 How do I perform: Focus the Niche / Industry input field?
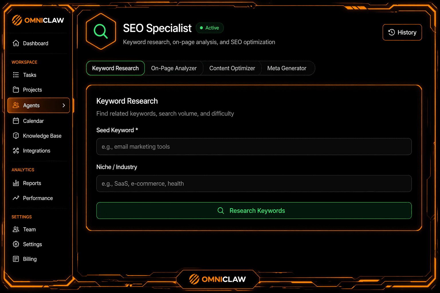click(254, 183)
